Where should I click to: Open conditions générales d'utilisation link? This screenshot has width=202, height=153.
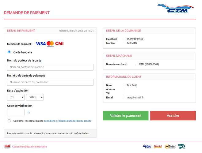(68, 121)
